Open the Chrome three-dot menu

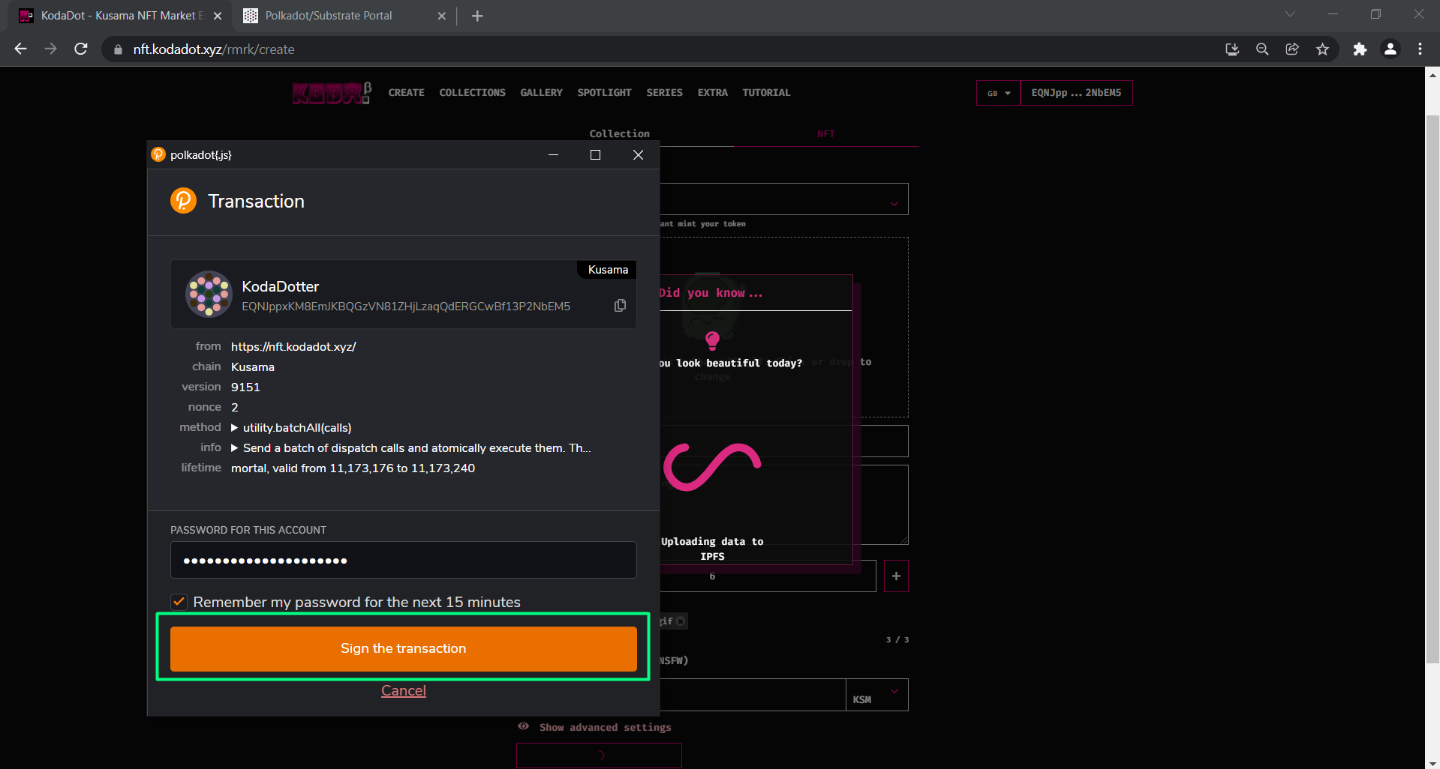1420,49
